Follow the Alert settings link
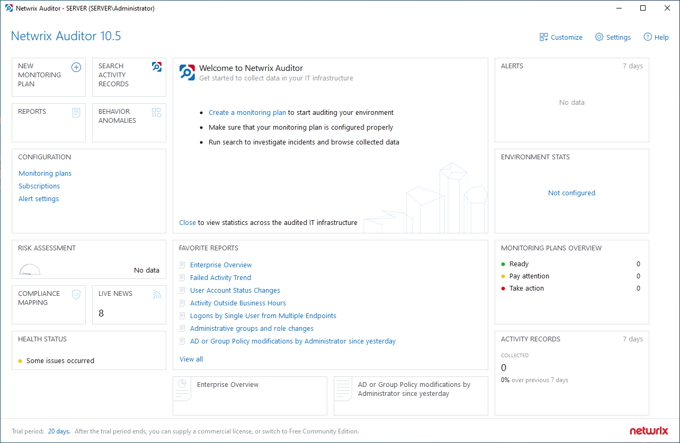 tap(39, 198)
